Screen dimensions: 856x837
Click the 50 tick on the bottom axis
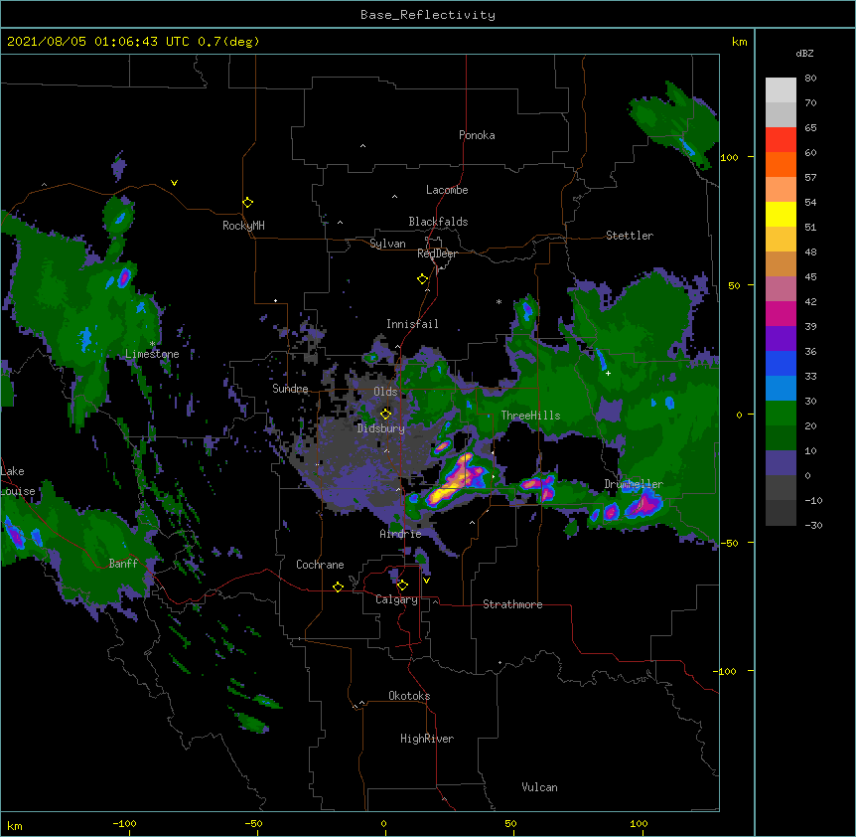(511, 823)
